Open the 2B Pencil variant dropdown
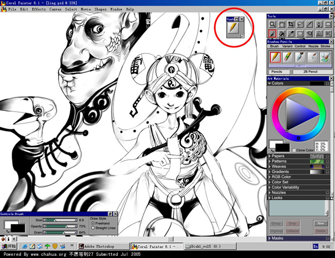335x258 pixels. [312, 72]
